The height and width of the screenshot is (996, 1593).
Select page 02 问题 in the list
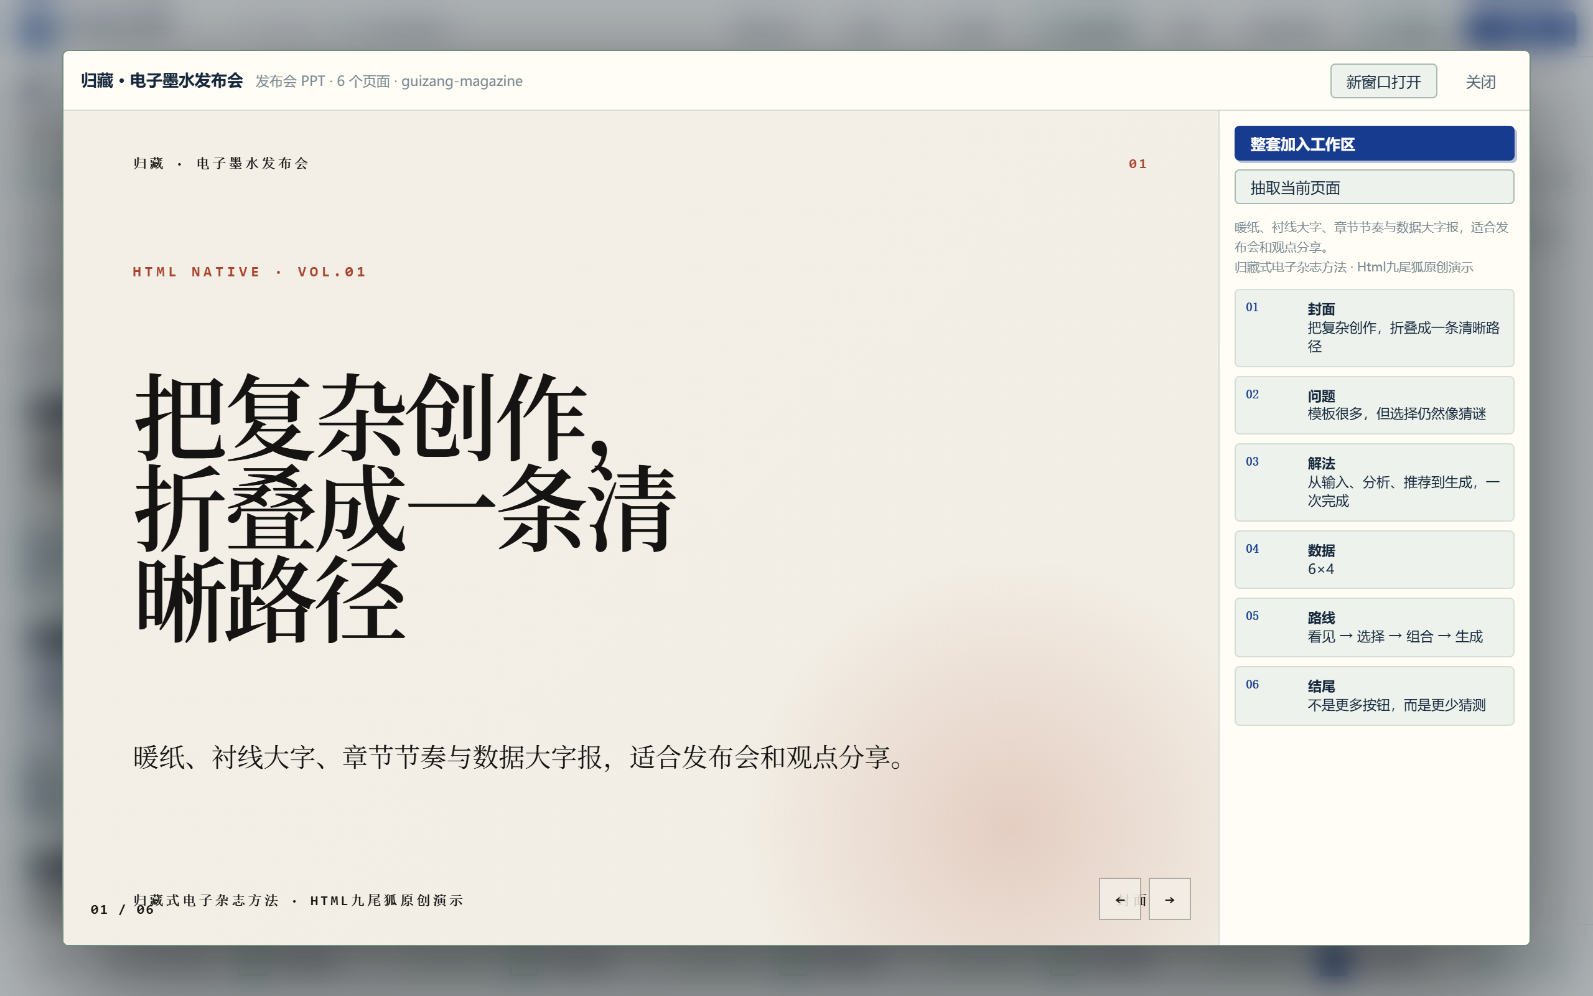click(x=1375, y=405)
